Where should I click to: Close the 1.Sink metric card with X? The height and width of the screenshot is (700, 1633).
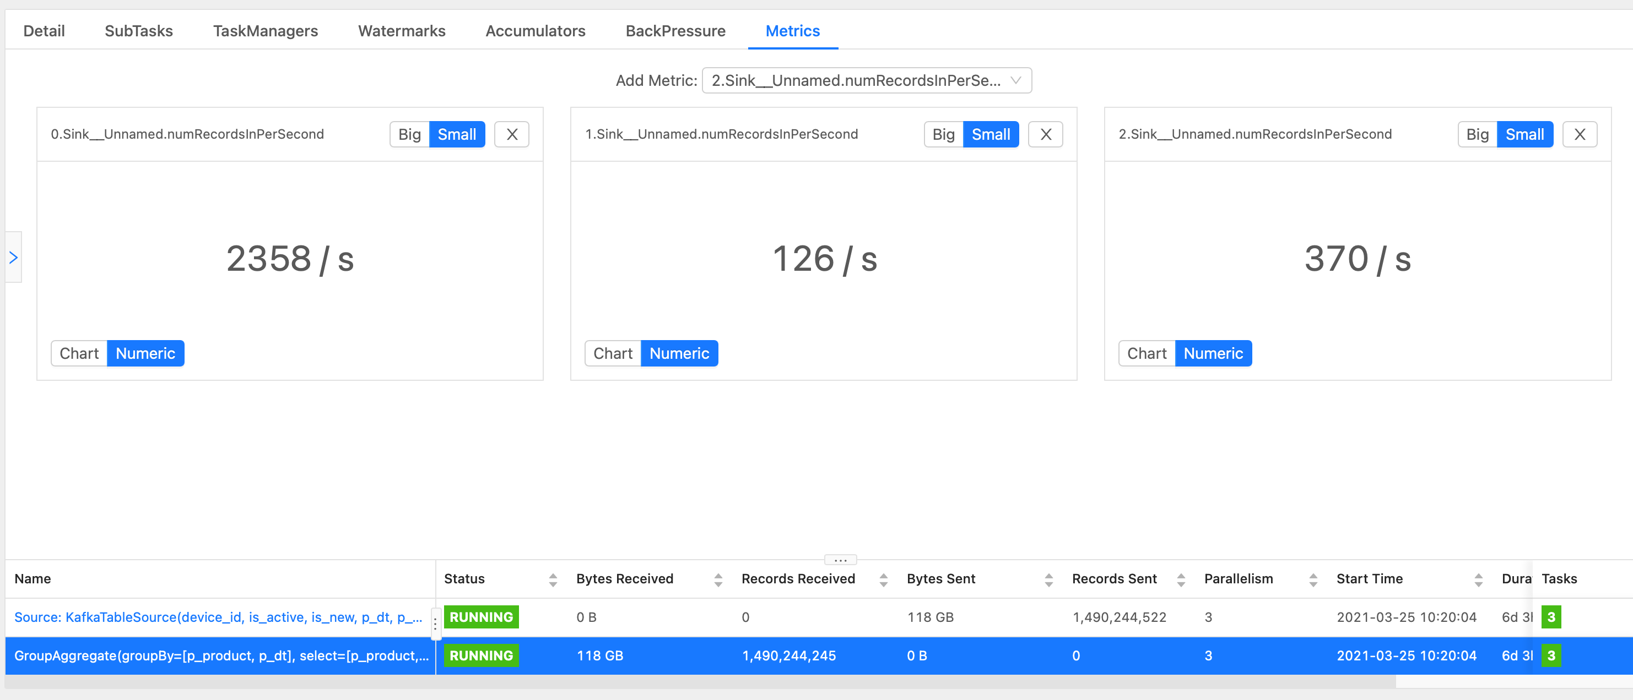coord(1045,134)
